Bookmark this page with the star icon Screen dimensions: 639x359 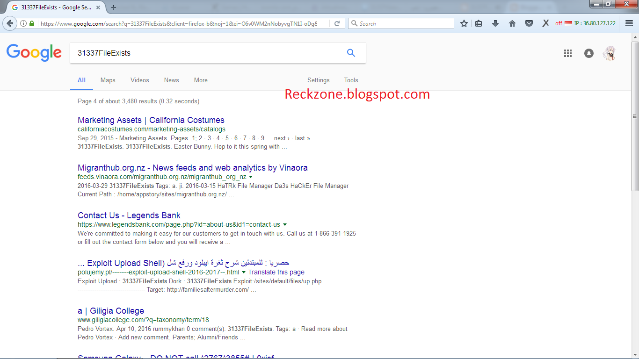coord(464,23)
